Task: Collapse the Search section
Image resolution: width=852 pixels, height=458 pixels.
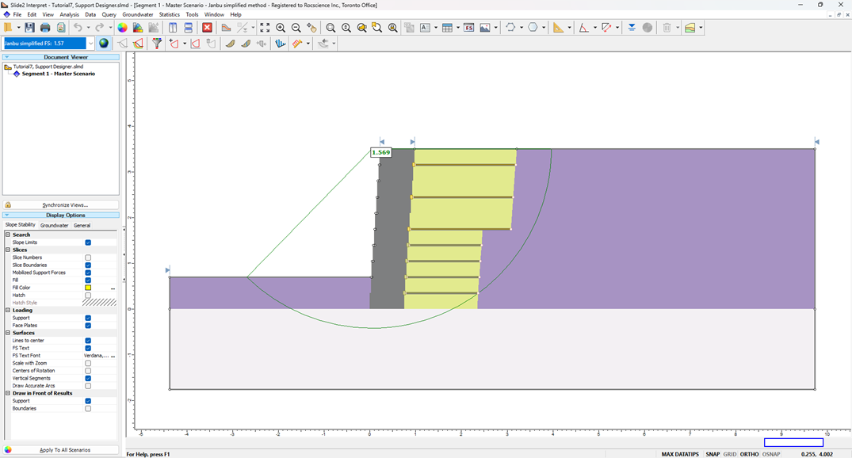Action: 8,235
